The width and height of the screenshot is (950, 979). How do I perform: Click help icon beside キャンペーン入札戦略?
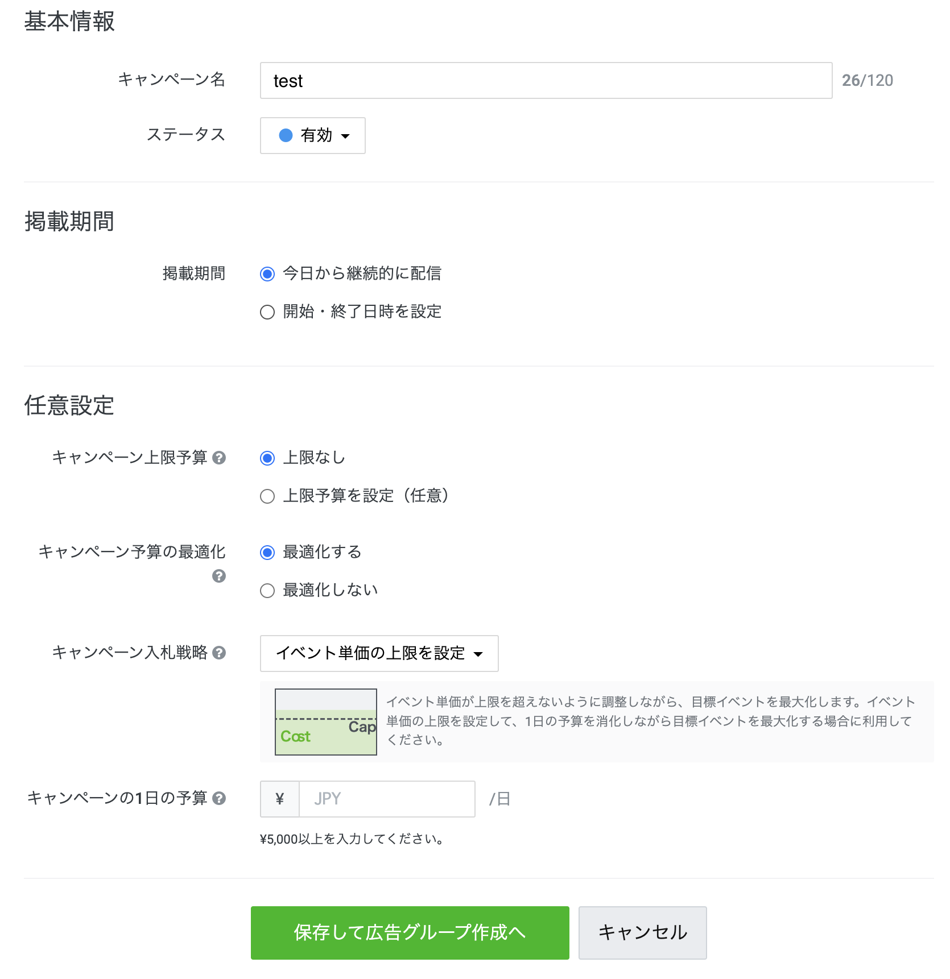[219, 653]
